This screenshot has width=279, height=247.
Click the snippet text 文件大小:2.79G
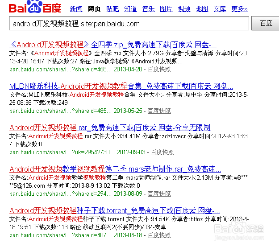[x=143, y=53]
